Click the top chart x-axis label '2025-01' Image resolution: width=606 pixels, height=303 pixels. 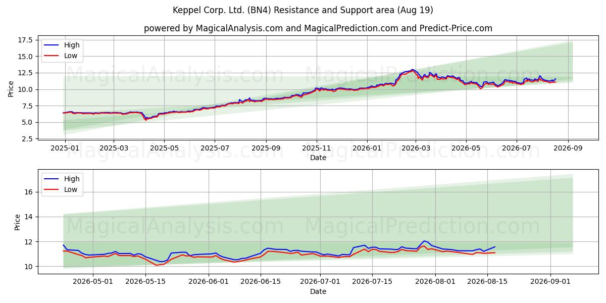pos(65,149)
